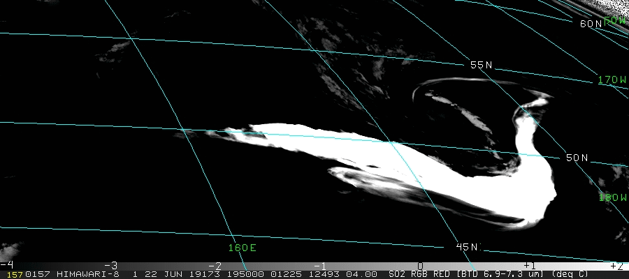Viewport: 629px width, 279px height.
Task: Click the green 180W longitude label
Action: (x=612, y=197)
